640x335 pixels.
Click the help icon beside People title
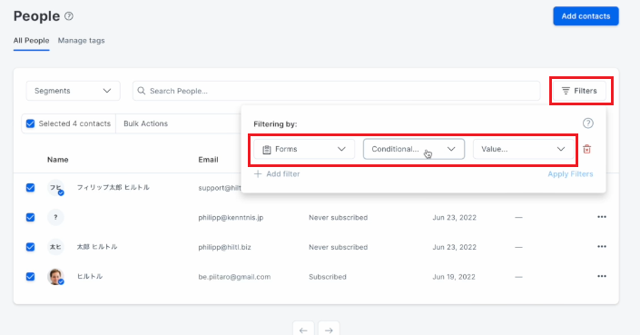click(69, 16)
